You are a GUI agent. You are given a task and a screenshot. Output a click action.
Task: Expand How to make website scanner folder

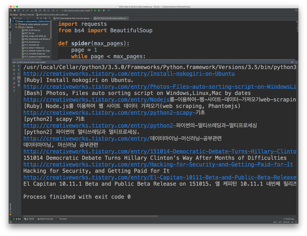coord(16,25)
